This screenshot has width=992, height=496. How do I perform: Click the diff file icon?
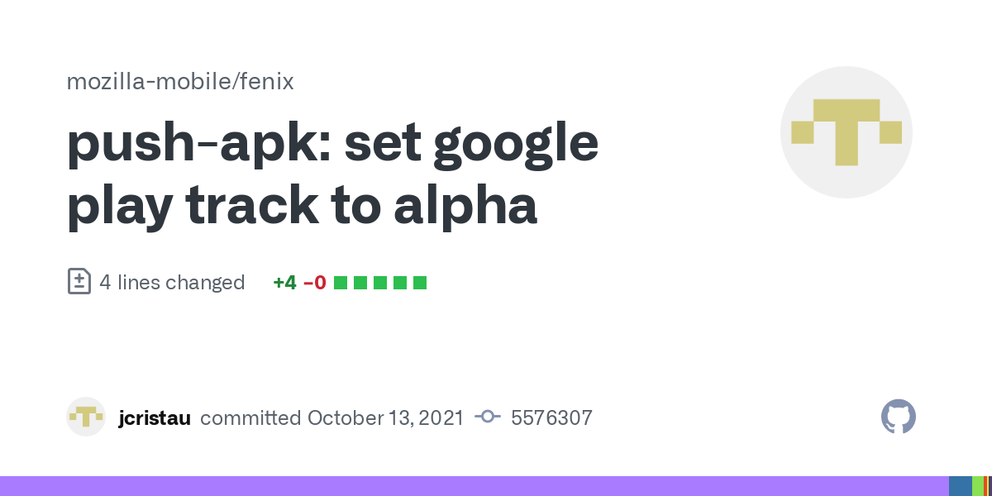(x=79, y=282)
